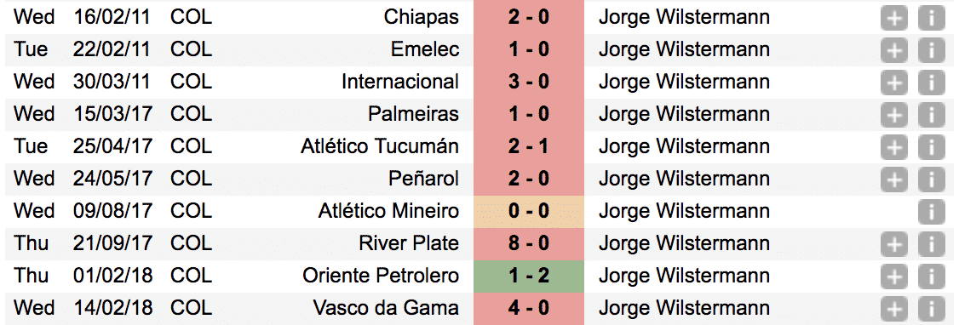Click the 8 - 0 score cell
This screenshot has height=325, width=959.
528,243
